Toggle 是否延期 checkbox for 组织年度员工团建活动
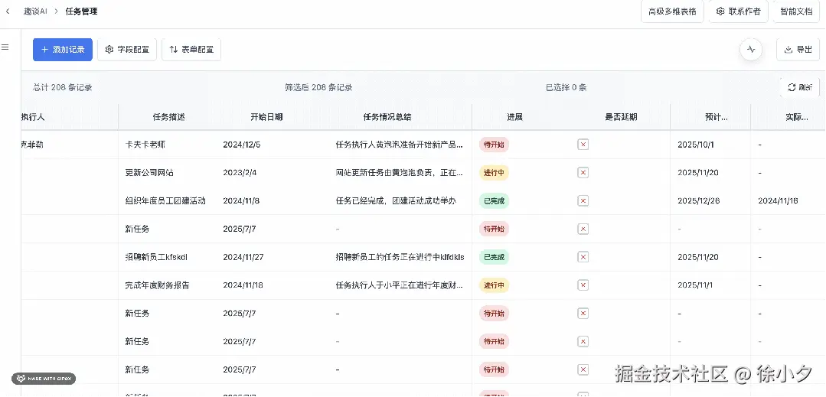The image size is (826, 397). point(583,200)
